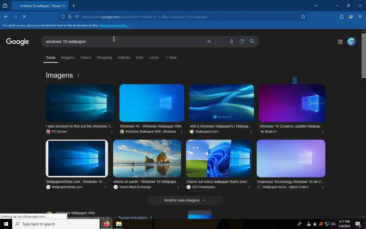Screen dimensions: 366x229
Task: Open the extensions puzzle icon
Action: point(342,17)
